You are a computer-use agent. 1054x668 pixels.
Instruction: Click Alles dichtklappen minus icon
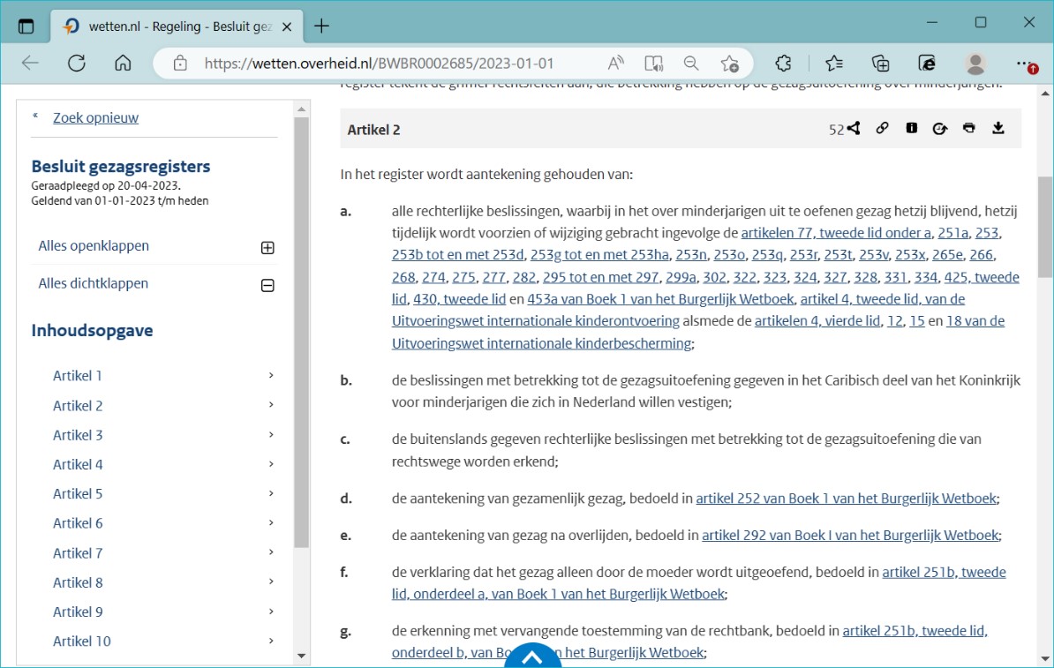267,286
